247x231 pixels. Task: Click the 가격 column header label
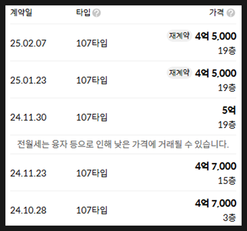coord(216,12)
